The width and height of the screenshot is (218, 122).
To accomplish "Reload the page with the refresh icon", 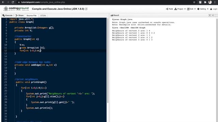I will [13, 2].
